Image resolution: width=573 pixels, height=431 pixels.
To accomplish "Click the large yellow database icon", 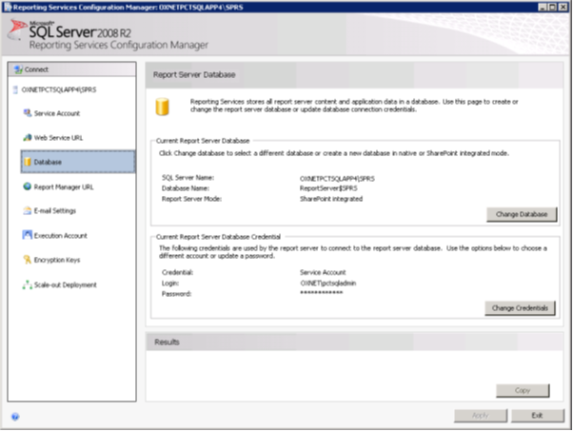I will click(162, 107).
